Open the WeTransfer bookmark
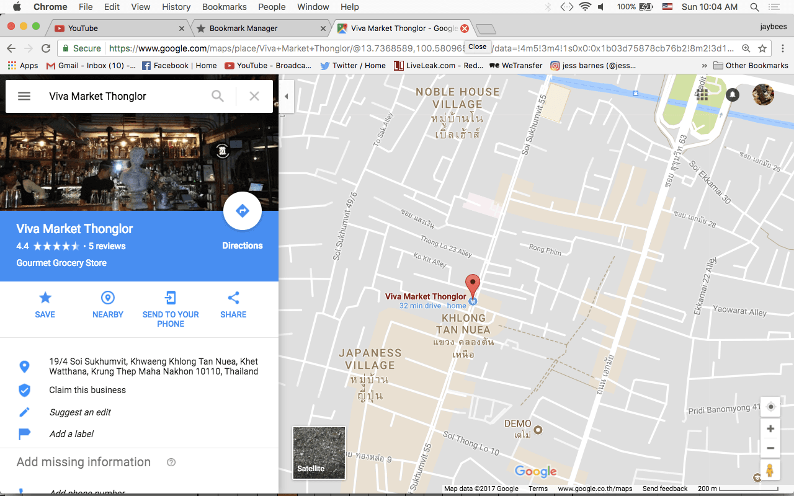The height and width of the screenshot is (496, 794). (515, 66)
